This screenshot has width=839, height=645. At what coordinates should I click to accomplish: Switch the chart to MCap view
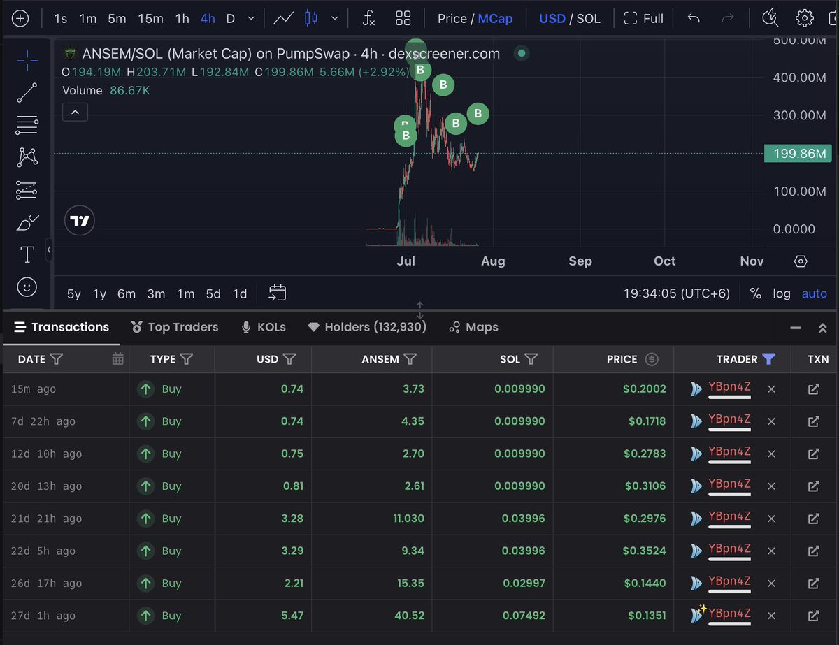tap(495, 19)
